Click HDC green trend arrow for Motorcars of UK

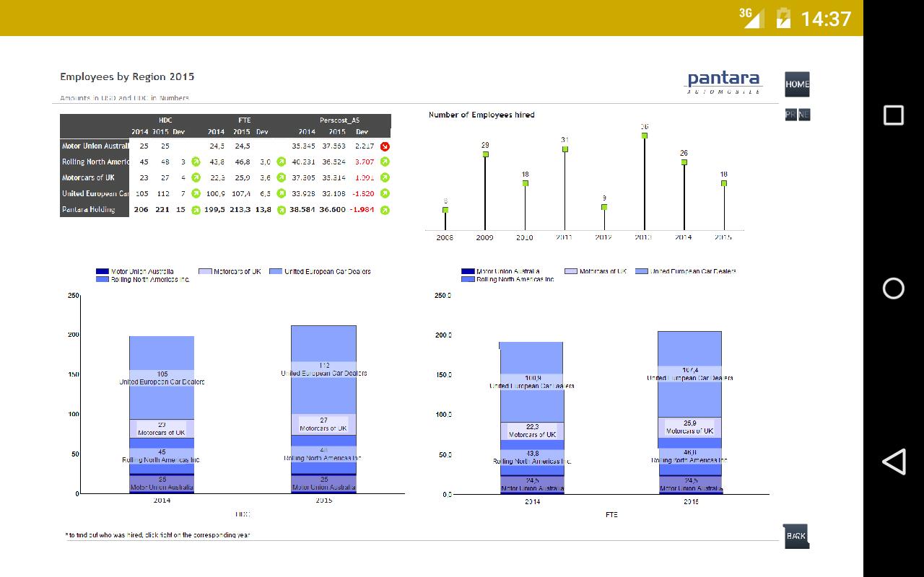point(196,178)
